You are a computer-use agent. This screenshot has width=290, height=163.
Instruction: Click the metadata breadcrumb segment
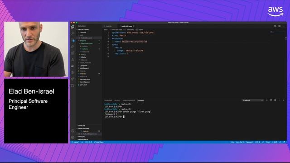[130, 30]
